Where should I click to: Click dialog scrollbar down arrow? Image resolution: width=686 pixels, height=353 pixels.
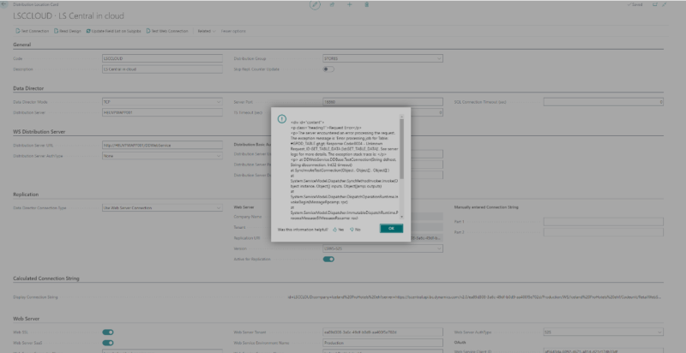click(401, 217)
